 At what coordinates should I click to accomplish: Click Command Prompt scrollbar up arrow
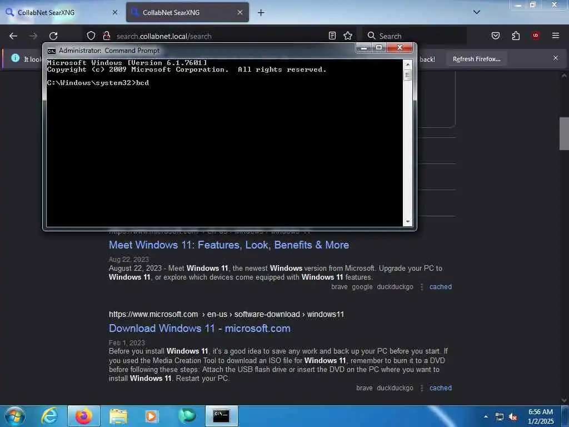407,64
